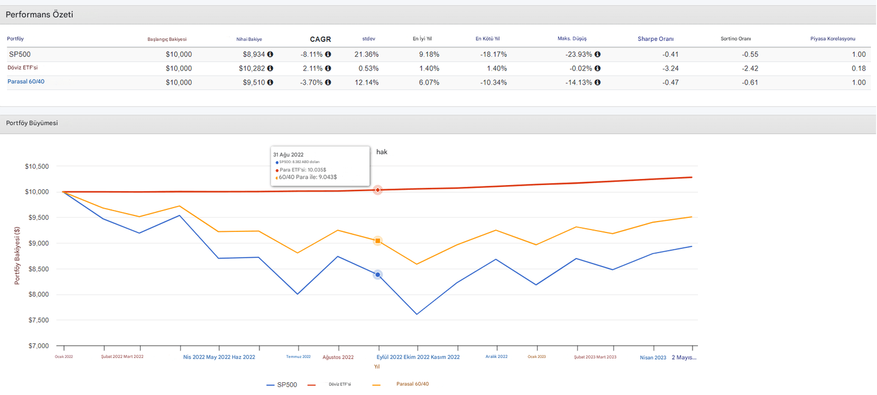Open info icon beside the $9,510 balance
Screen dimensions: 877x395
pyautogui.click(x=270, y=82)
